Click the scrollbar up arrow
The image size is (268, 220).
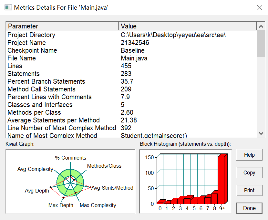pyautogui.click(x=261, y=26)
